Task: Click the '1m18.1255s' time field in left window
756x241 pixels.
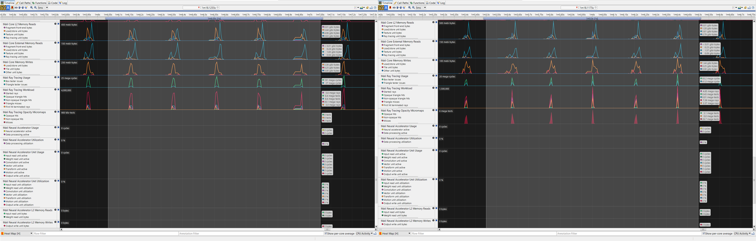Action: [x=210, y=8]
